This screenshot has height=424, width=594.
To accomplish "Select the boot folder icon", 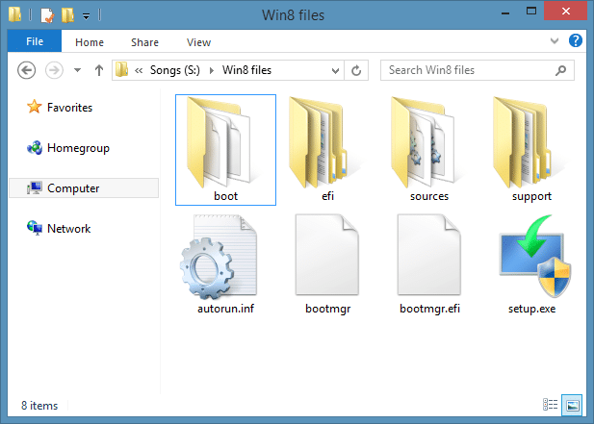I will pyautogui.click(x=219, y=143).
